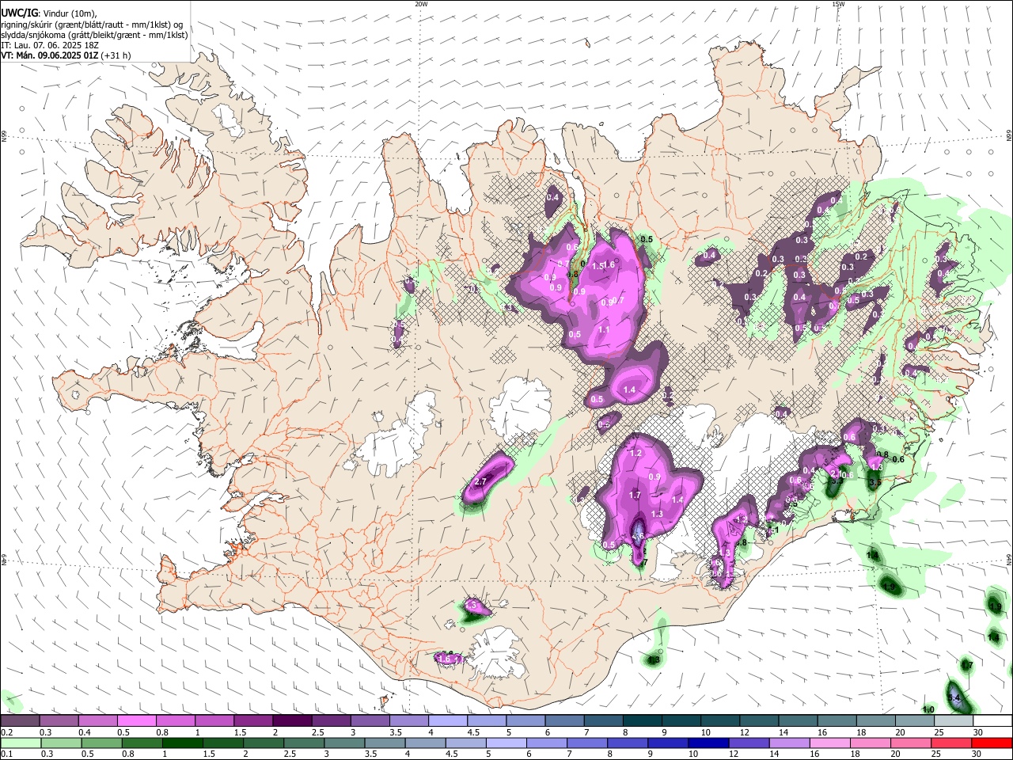Viewport: 1013px width, 760px height.
Task: Click the bright pink 0.5 swatch in upper legend row
Action: pyautogui.click(x=137, y=721)
